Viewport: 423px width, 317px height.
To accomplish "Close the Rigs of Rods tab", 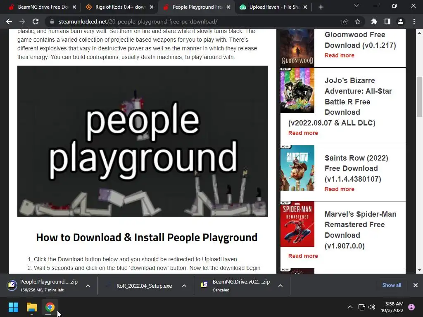I will [152, 7].
